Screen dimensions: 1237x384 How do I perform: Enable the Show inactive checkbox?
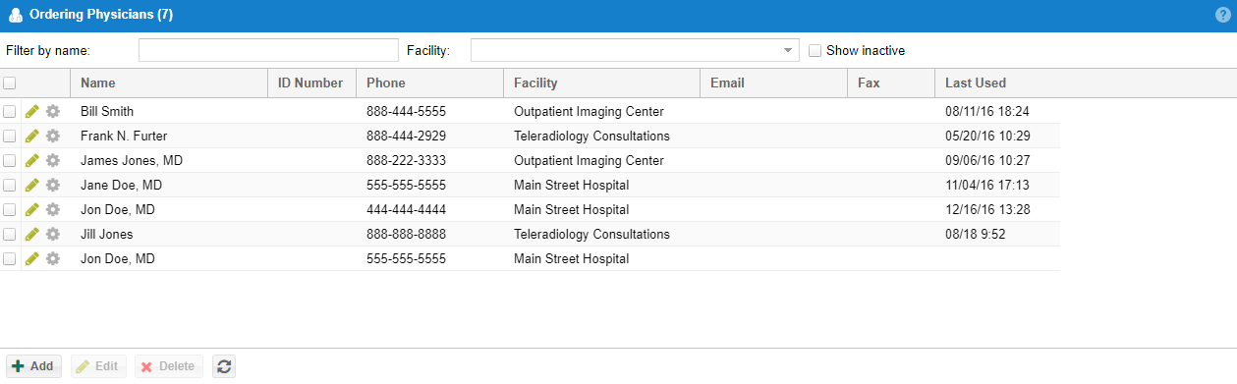pos(815,50)
